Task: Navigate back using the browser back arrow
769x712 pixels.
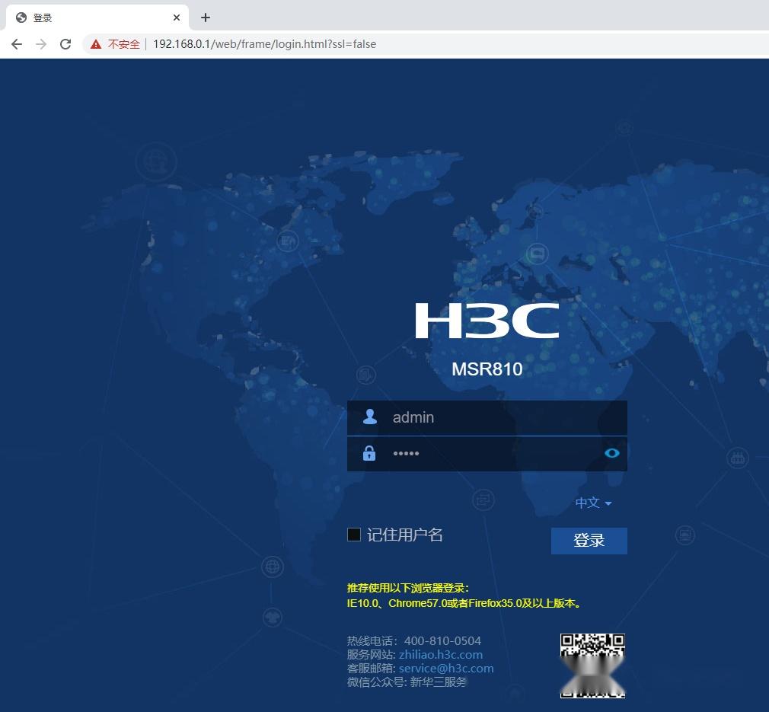Action: pyautogui.click(x=17, y=43)
